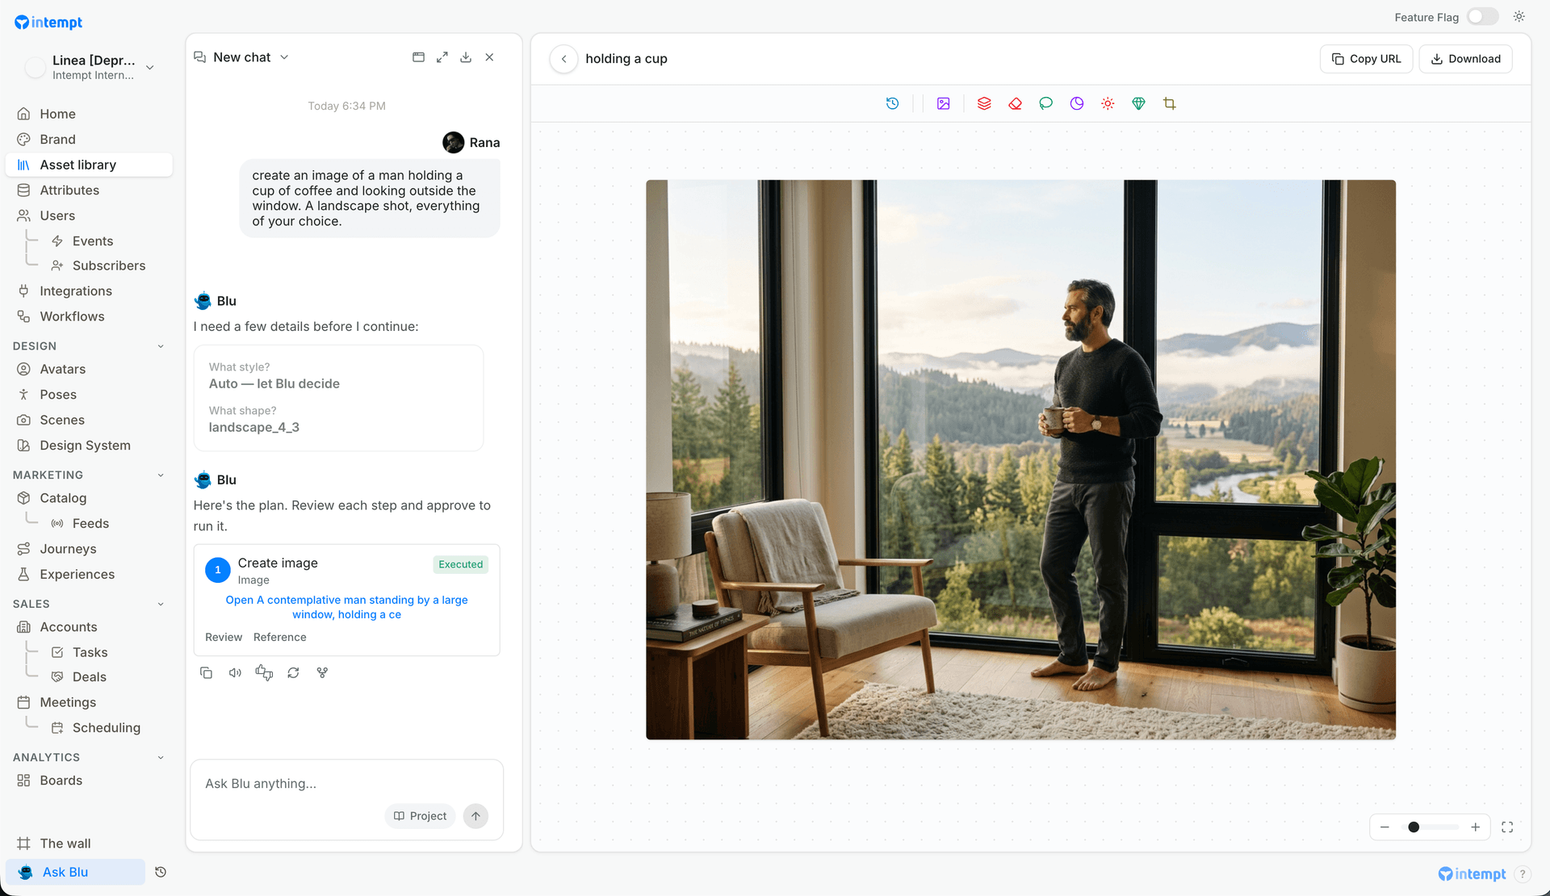Open the red layers tool

984,103
